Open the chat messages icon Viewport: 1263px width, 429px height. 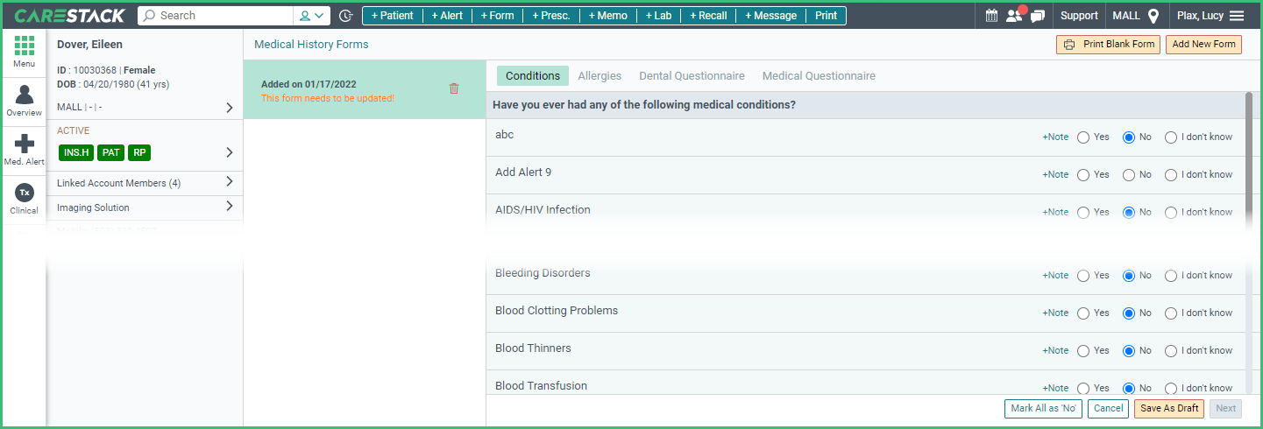tap(1038, 16)
